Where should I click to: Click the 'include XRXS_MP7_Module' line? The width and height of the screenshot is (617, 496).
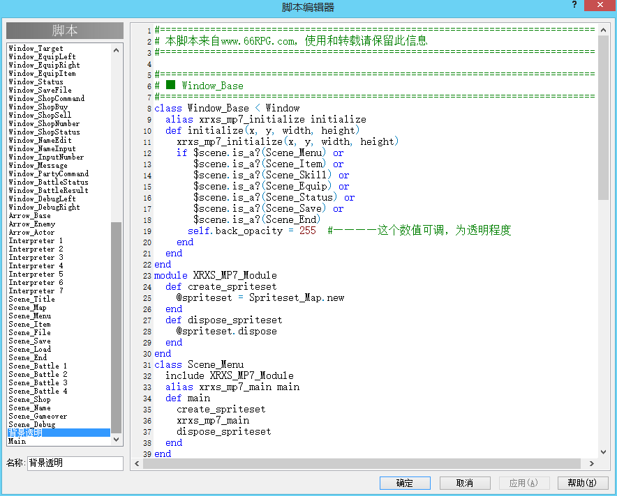[x=230, y=375]
